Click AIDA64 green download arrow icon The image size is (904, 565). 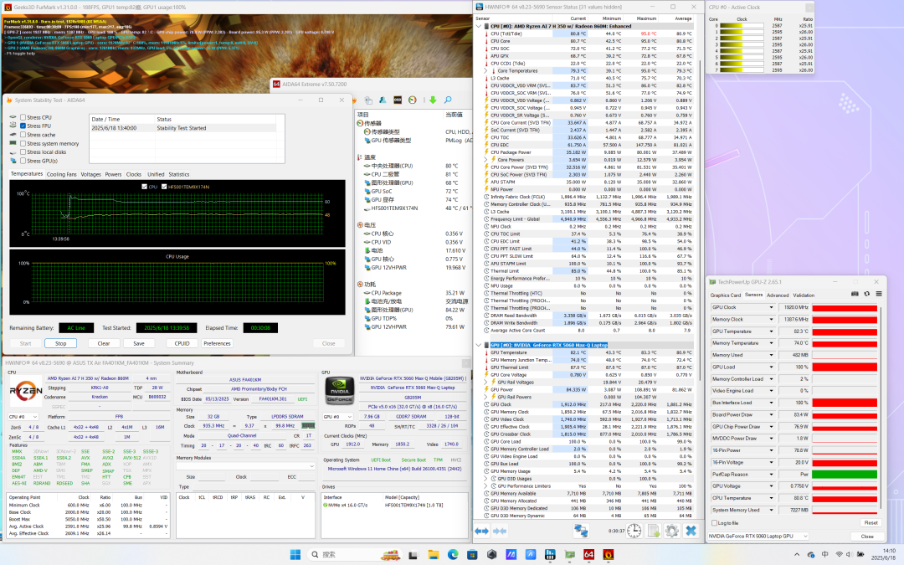(433, 100)
